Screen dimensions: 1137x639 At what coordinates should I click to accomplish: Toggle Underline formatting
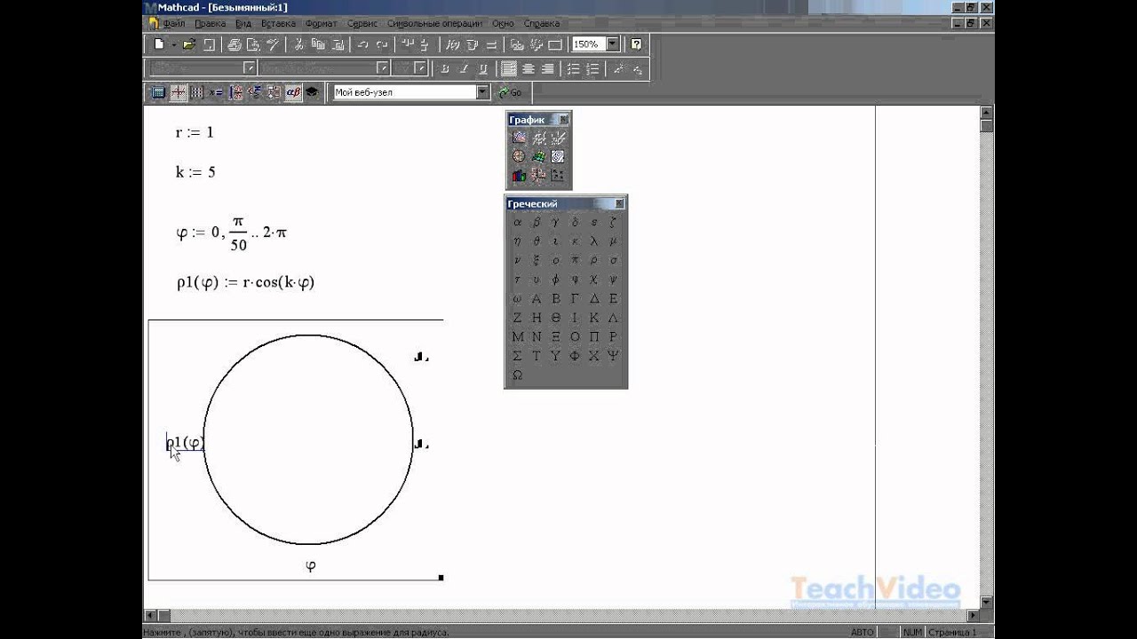[x=483, y=68]
